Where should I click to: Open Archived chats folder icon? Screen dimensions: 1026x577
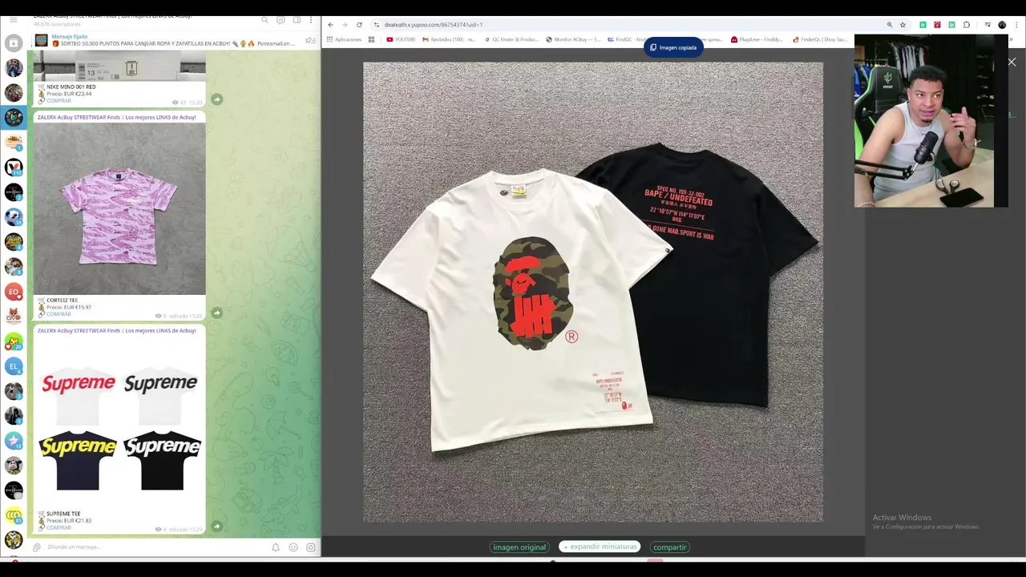[x=14, y=43]
